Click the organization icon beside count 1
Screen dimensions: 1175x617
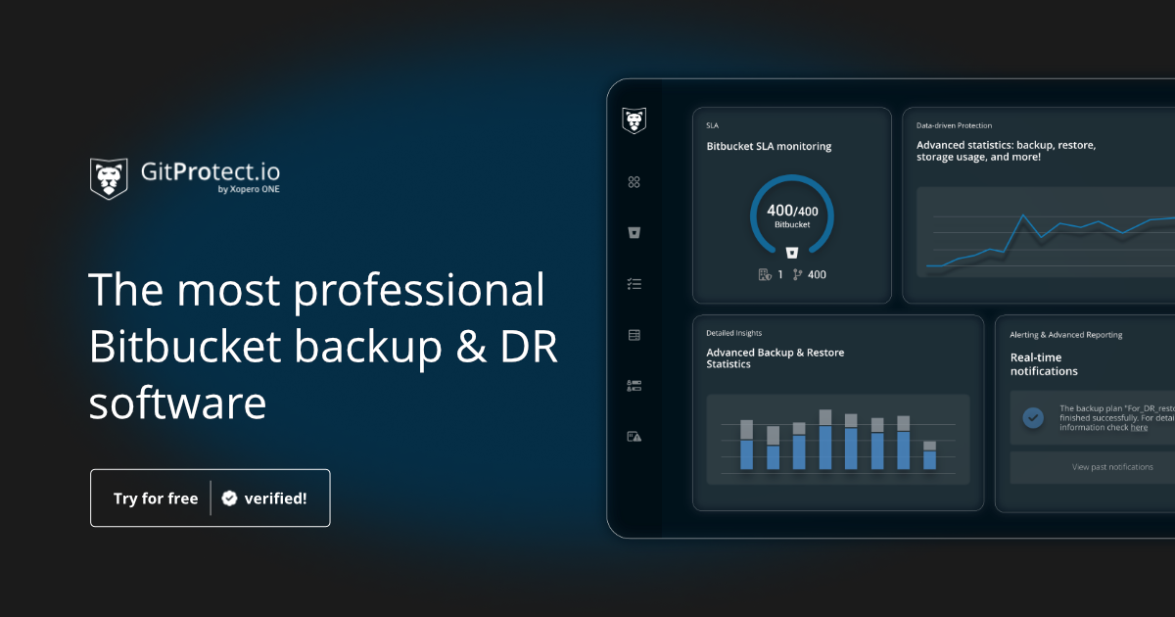click(x=765, y=274)
